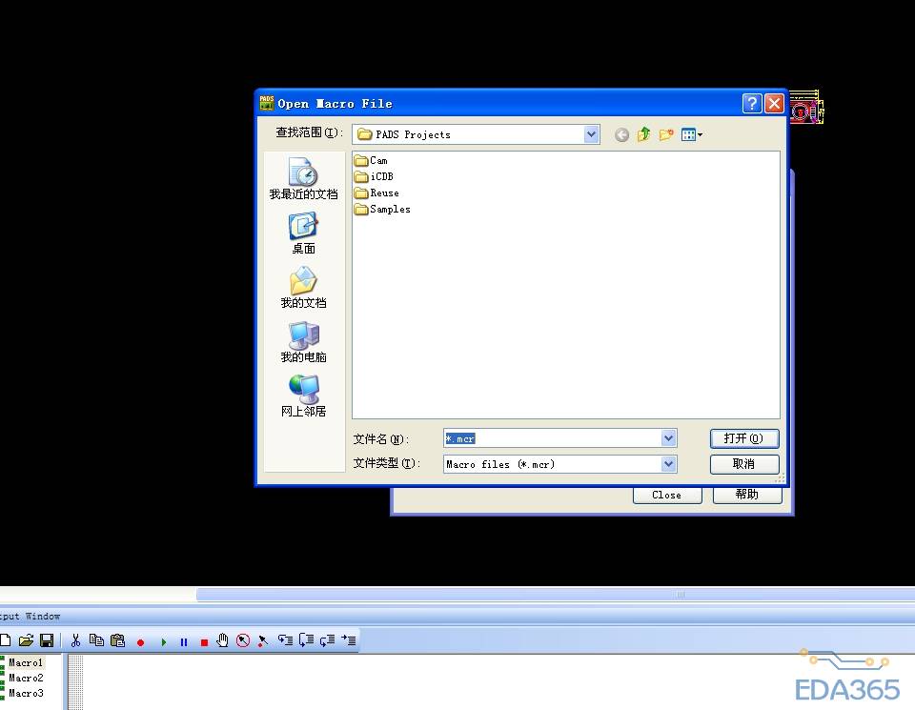Click Close button in the background dialog
Viewport: 915px width, 710px height.
coord(667,496)
